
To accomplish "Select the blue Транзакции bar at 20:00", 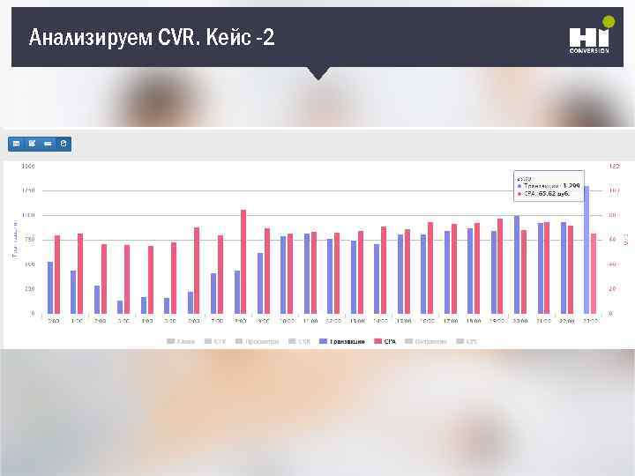I will coord(516,264).
